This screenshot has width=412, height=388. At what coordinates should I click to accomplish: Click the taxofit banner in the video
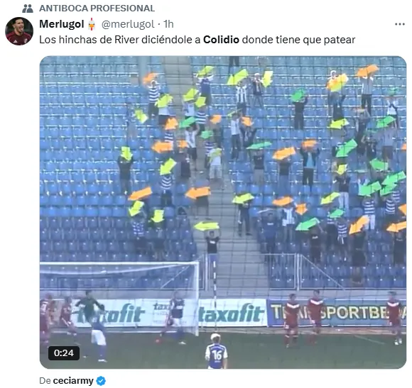point(232,313)
